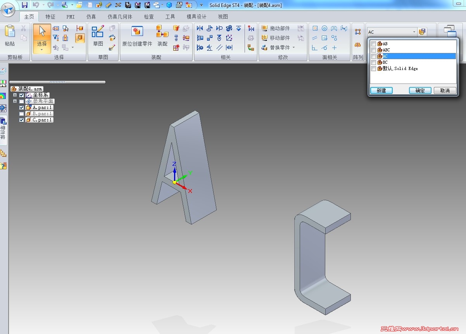Viewport: 466px width, 334px height.
Task: Click the filter funnel icon in 选择 group
Action: pos(56,38)
